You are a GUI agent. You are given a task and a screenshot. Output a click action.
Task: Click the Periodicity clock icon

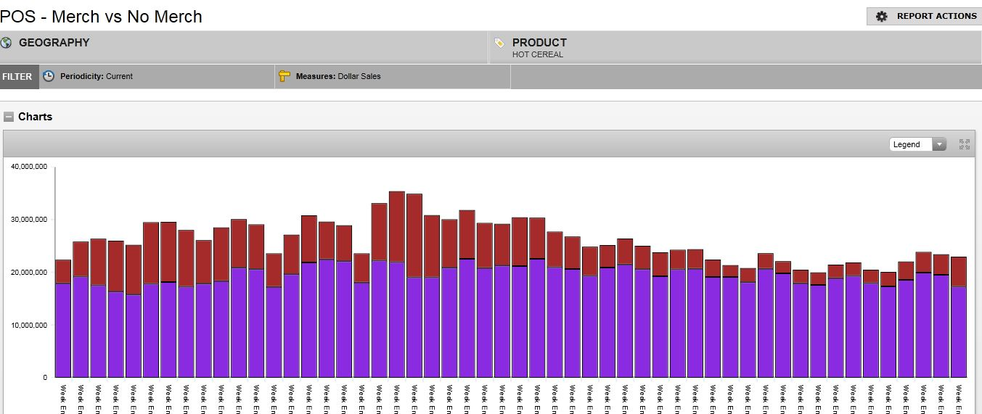pos(49,76)
